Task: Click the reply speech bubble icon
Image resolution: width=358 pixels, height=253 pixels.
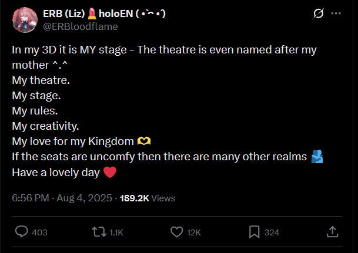Action: click(21, 232)
